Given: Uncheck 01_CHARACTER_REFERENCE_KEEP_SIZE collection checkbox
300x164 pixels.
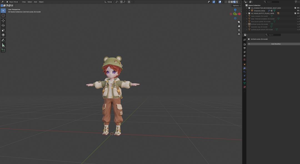Looking at the screenshot, I should [x=295, y=8].
